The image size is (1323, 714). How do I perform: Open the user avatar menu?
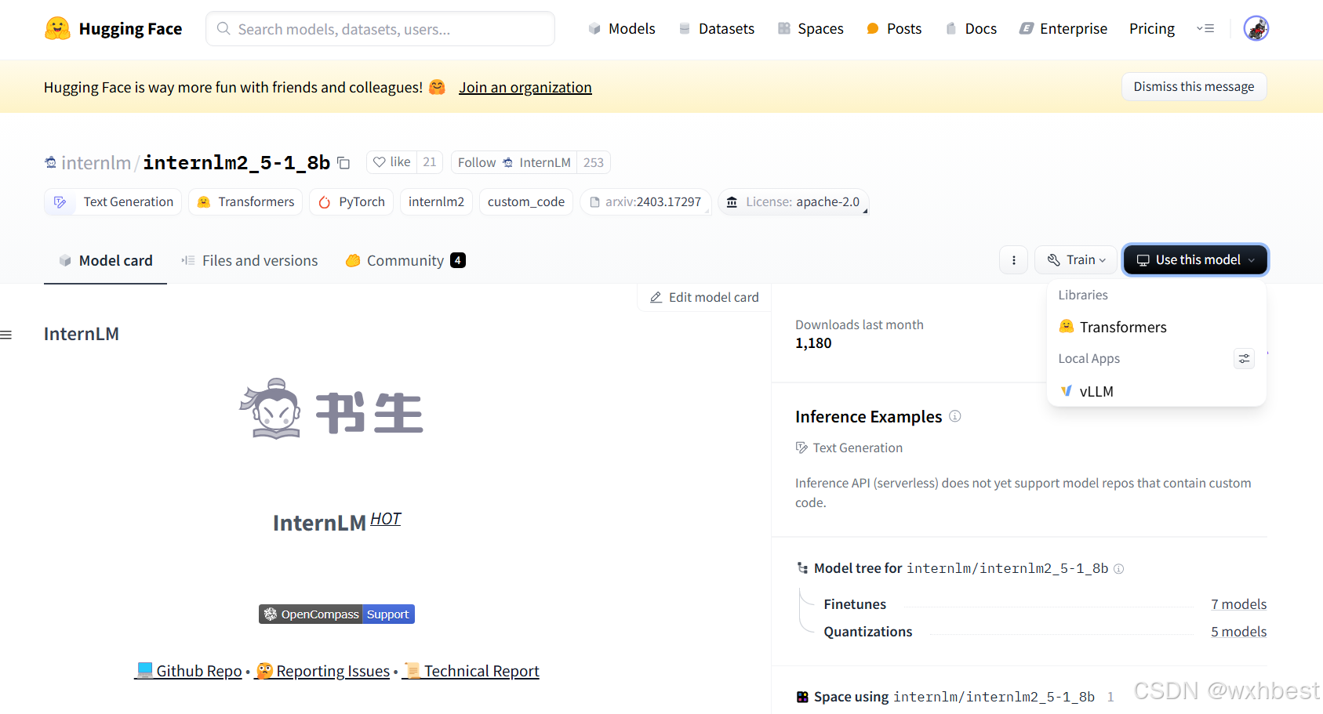pyautogui.click(x=1256, y=29)
